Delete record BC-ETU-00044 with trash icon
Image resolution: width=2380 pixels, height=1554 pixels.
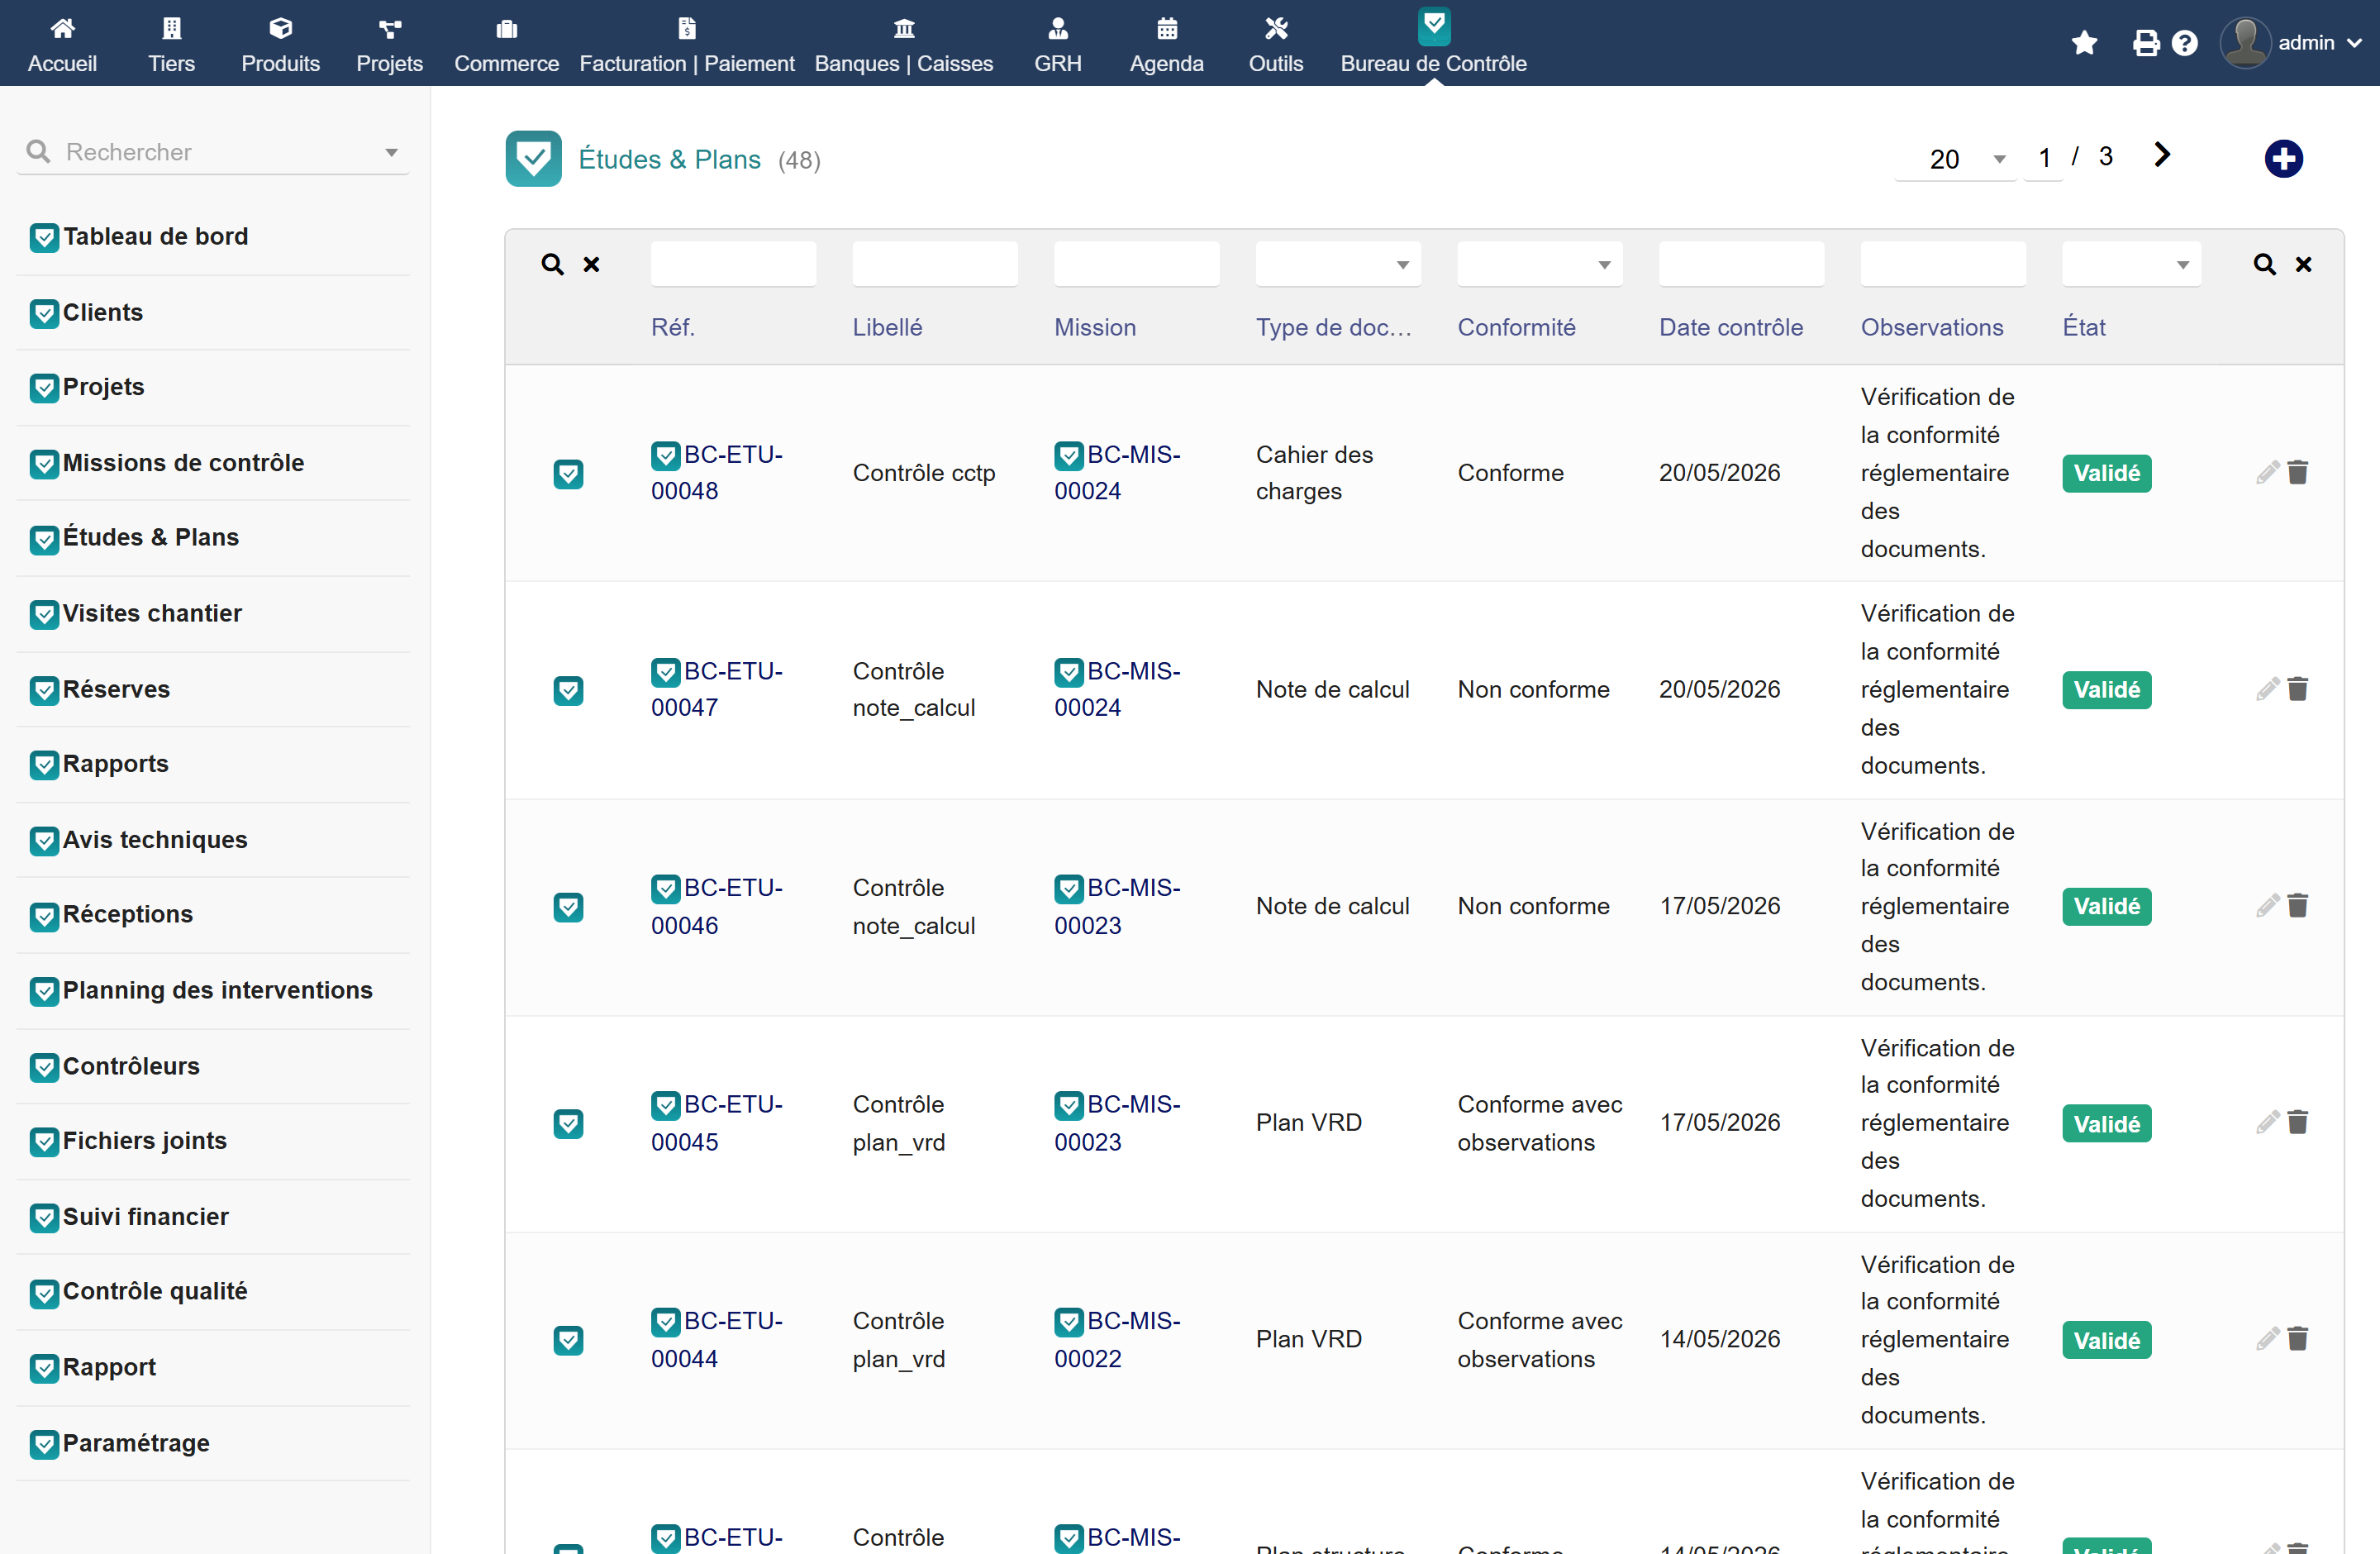(2298, 1339)
